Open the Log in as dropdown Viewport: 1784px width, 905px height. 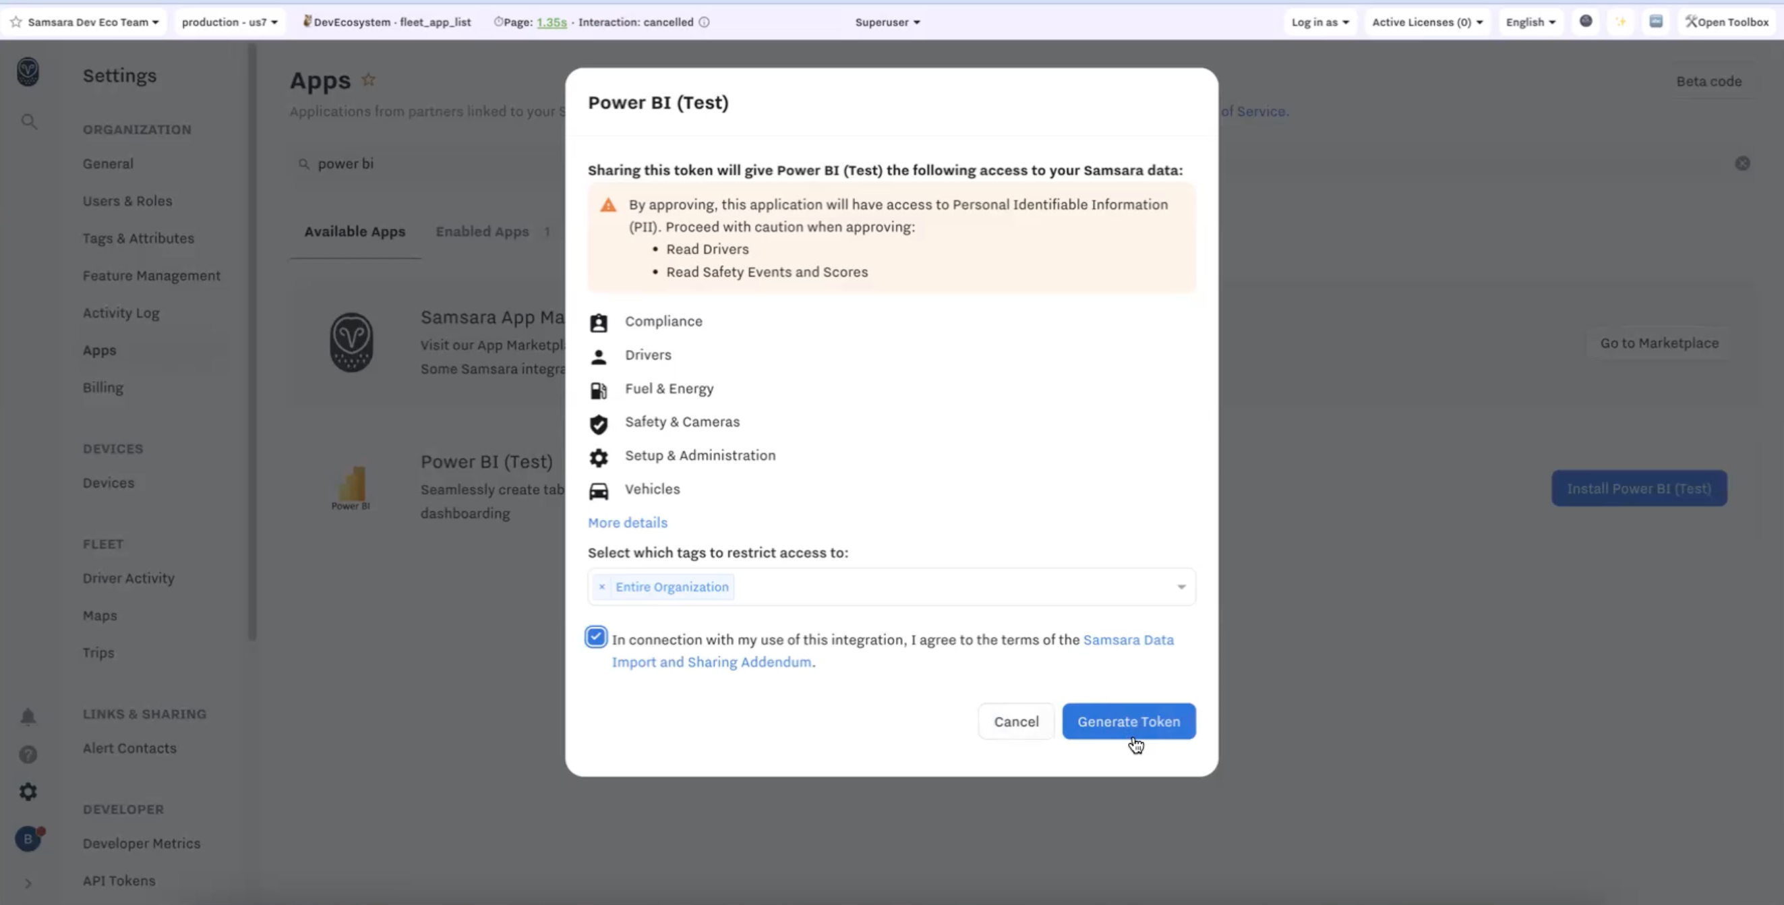click(x=1320, y=22)
